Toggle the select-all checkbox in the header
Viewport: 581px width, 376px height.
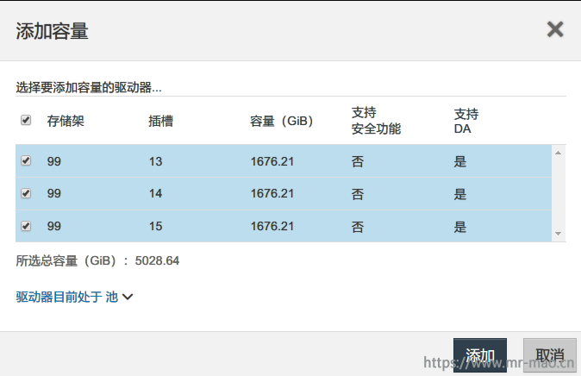(x=26, y=120)
